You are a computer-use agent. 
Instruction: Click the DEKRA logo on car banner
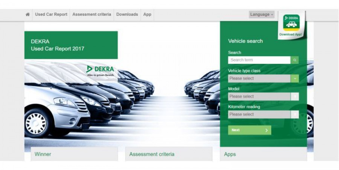100,71
